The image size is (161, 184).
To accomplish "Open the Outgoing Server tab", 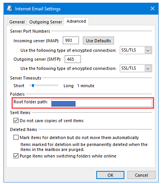I will (x=45, y=22).
